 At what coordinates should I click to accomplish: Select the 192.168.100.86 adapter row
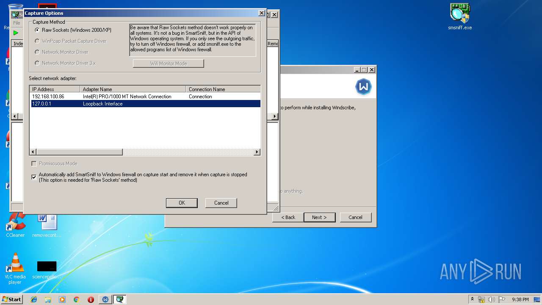tap(146, 97)
